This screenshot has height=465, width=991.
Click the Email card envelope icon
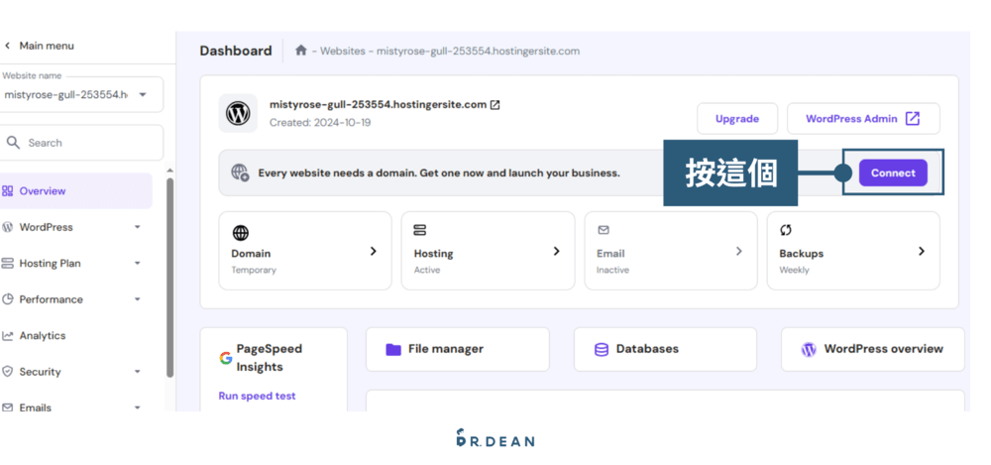(x=603, y=230)
